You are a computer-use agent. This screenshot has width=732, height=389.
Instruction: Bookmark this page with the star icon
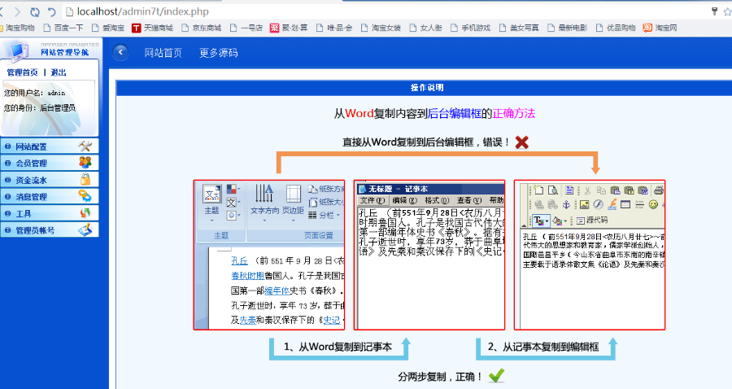(x=727, y=11)
